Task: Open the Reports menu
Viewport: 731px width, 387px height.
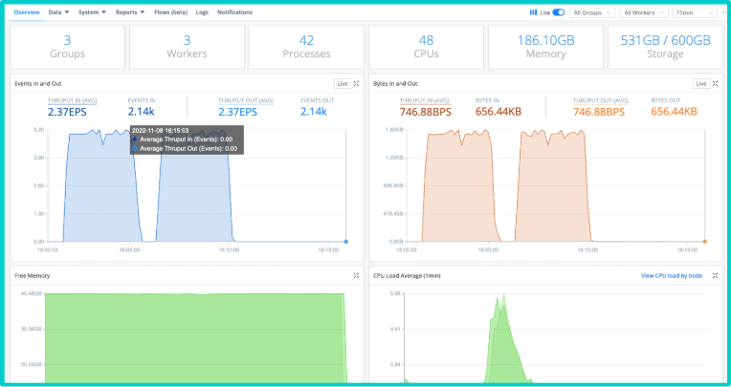Action: pos(130,12)
